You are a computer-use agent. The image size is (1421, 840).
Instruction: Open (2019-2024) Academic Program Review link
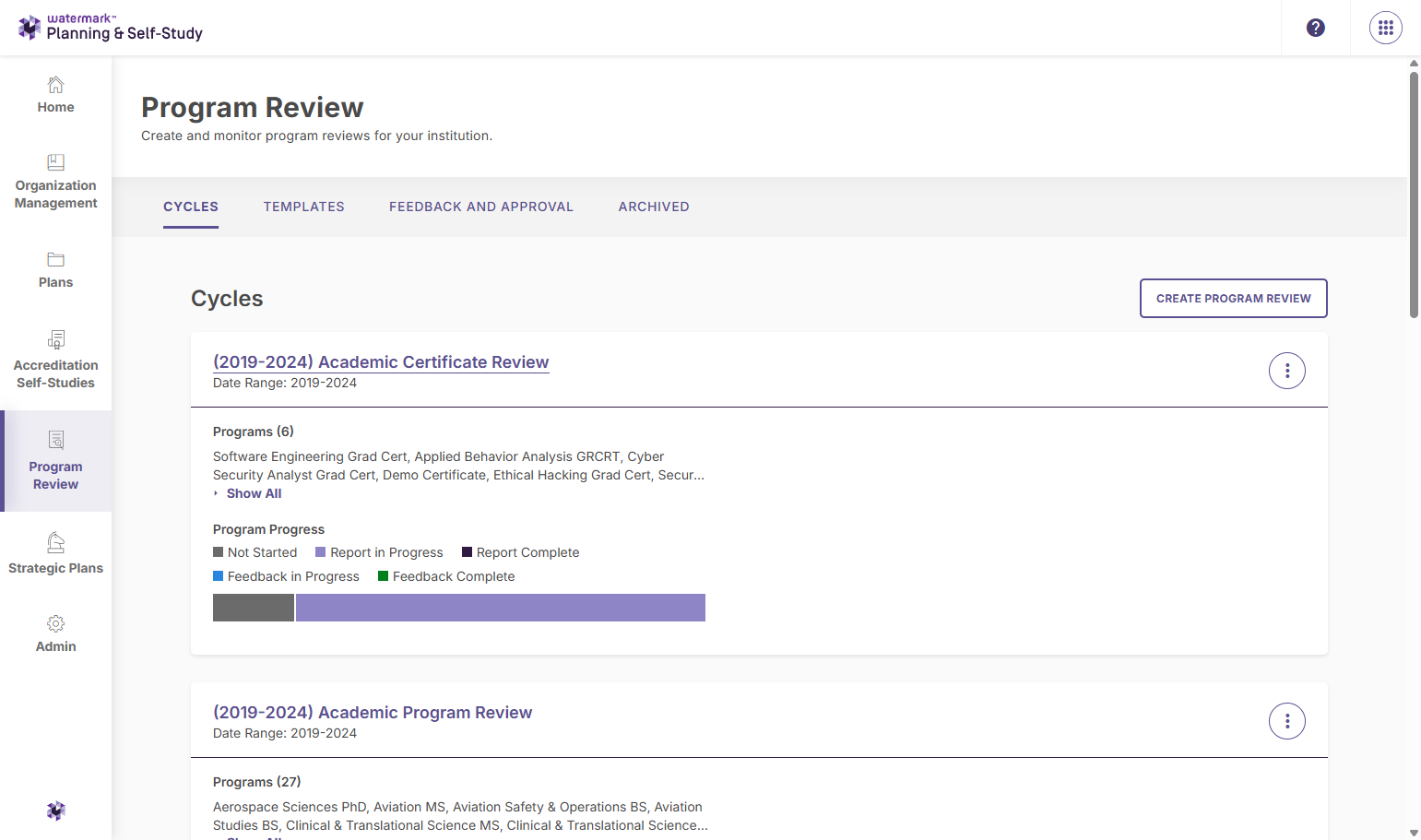click(x=373, y=713)
